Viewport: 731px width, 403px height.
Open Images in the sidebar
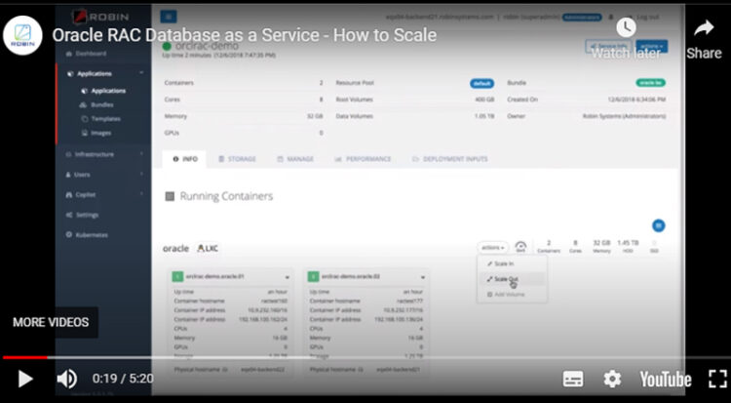tap(96, 133)
